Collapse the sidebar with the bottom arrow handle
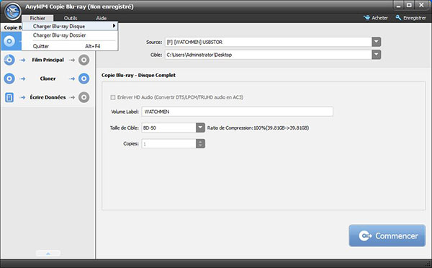 coord(48,253)
